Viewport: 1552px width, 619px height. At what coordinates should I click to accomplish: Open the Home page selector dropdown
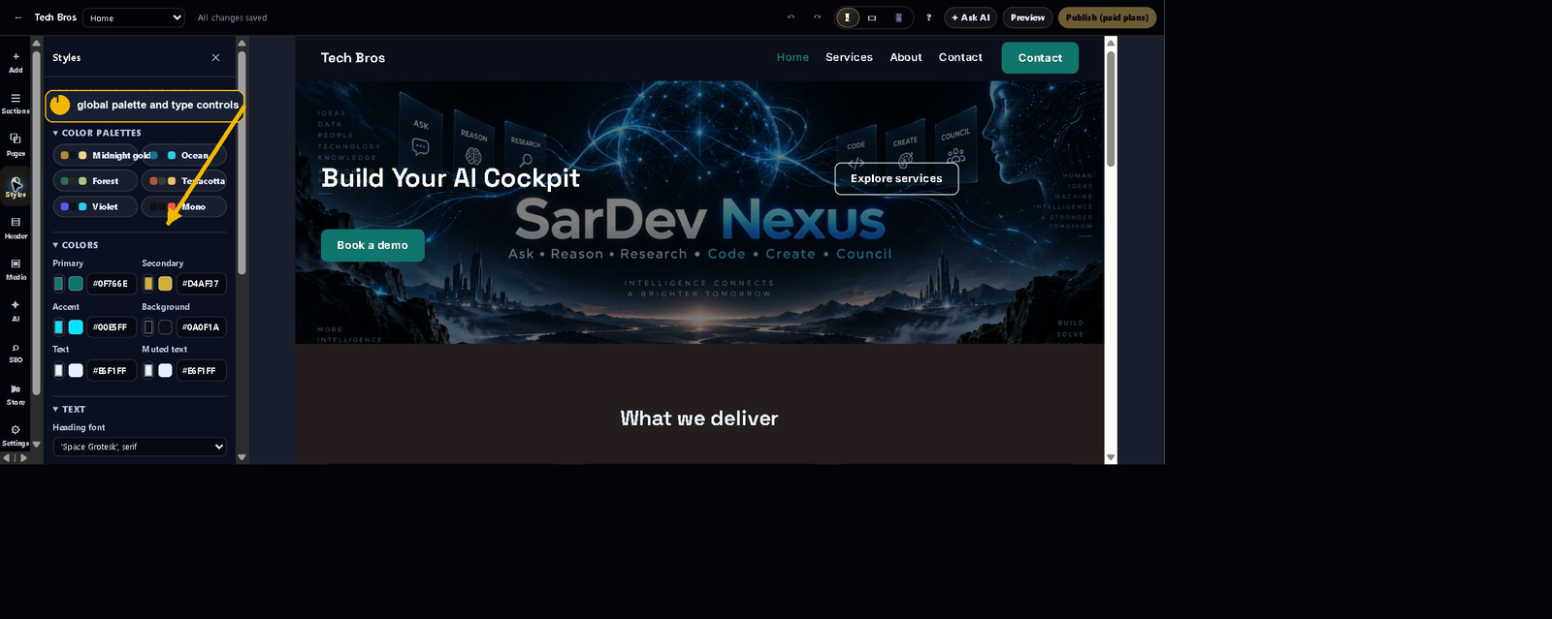134,17
